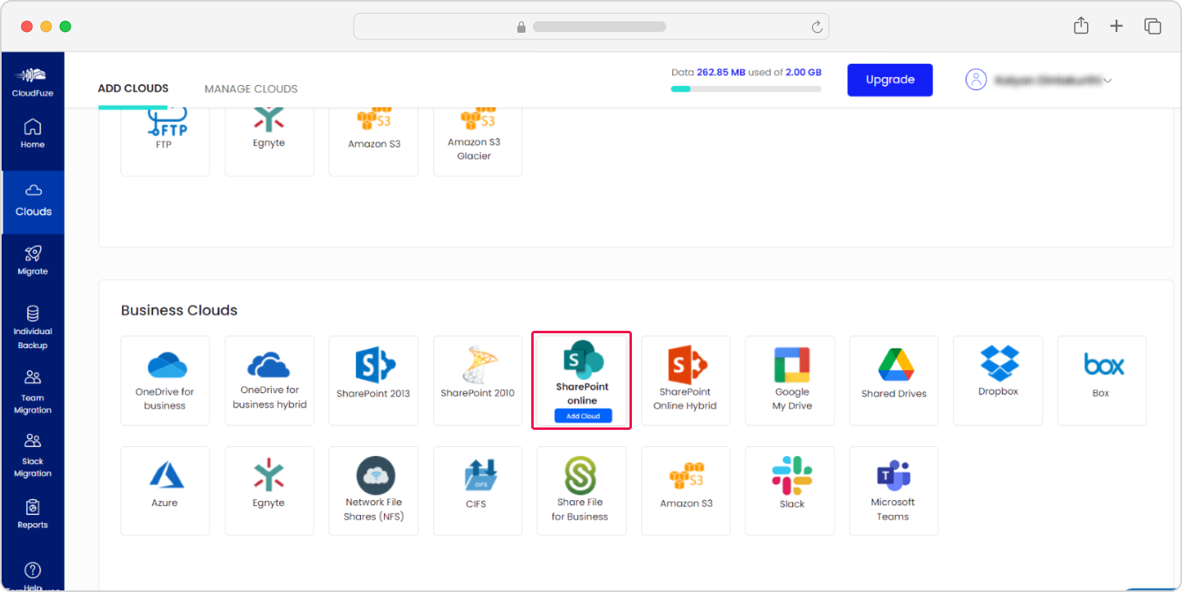This screenshot has height=592, width=1182.
Task: Click Add Cloud under SharePoint online
Action: click(584, 416)
